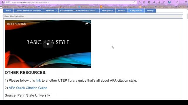
Task: Open the RefWorks tab
Action: point(50,11)
